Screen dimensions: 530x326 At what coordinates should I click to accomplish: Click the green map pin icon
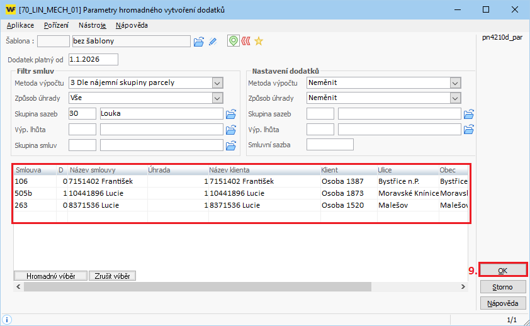233,42
